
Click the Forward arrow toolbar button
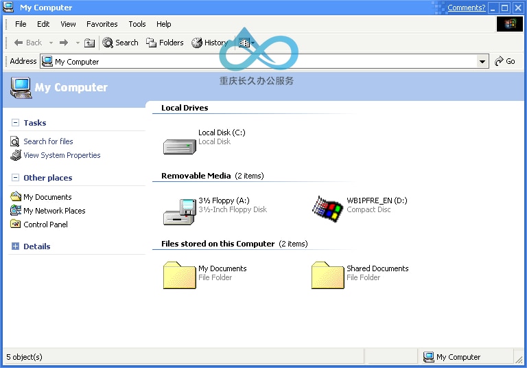pyautogui.click(x=64, y=43)
